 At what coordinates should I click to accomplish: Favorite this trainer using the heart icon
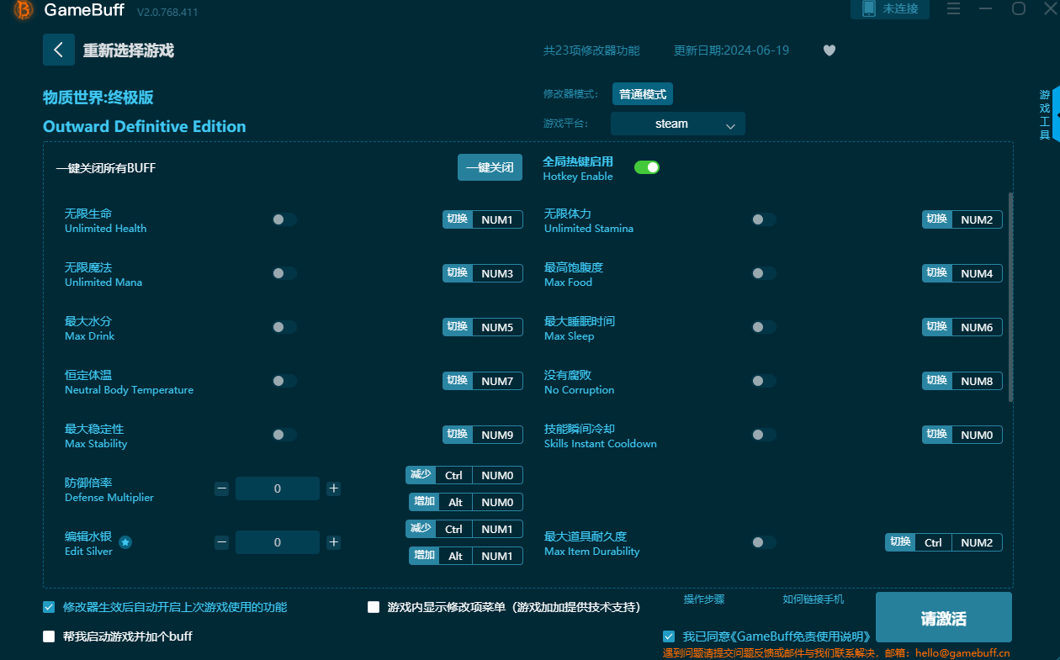829,50
